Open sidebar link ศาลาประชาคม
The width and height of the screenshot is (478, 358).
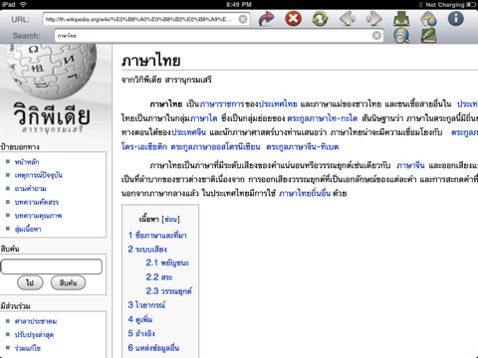pyautogui.click(x=36, y=321)
